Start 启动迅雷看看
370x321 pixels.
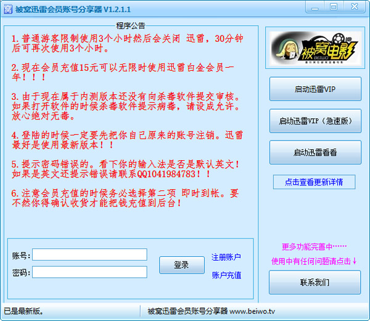point(315,152)
